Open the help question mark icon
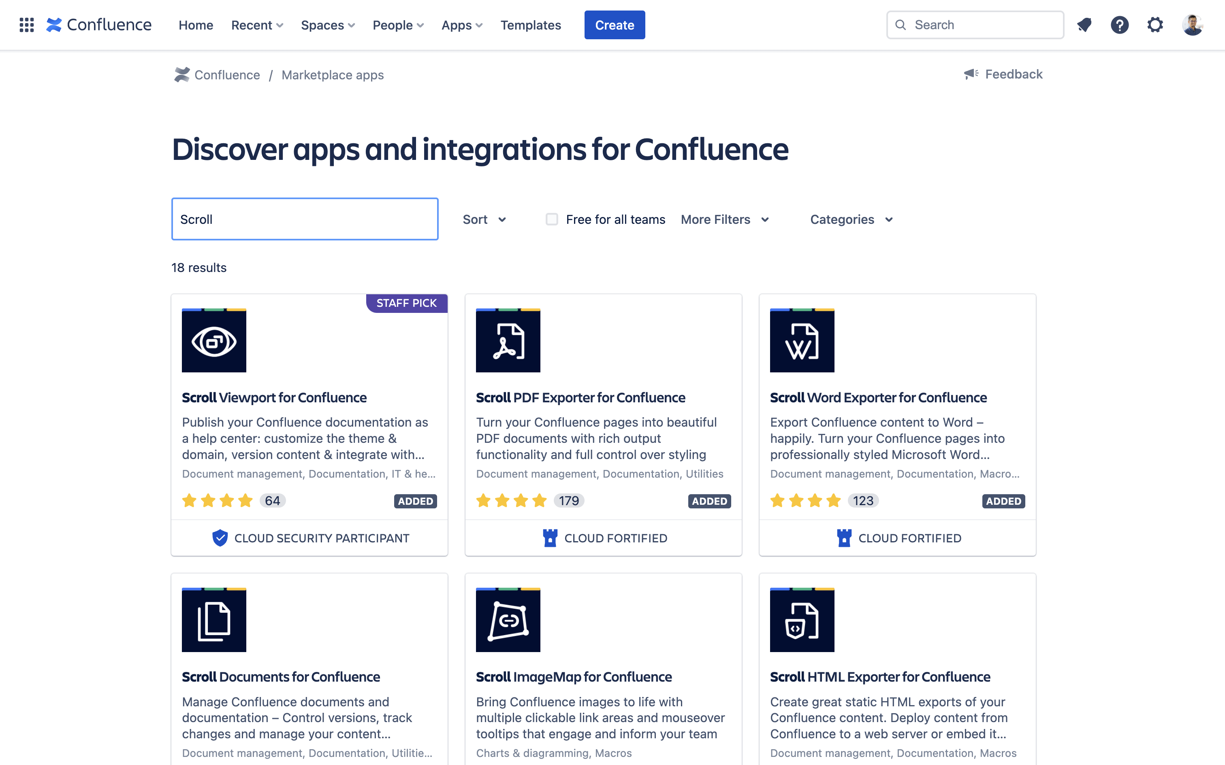Image resolution: width=1225 pixels, height=765 pixels. point(1119,25)
